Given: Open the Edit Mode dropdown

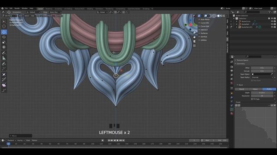Looking at the screenshot, I should 9,16.
